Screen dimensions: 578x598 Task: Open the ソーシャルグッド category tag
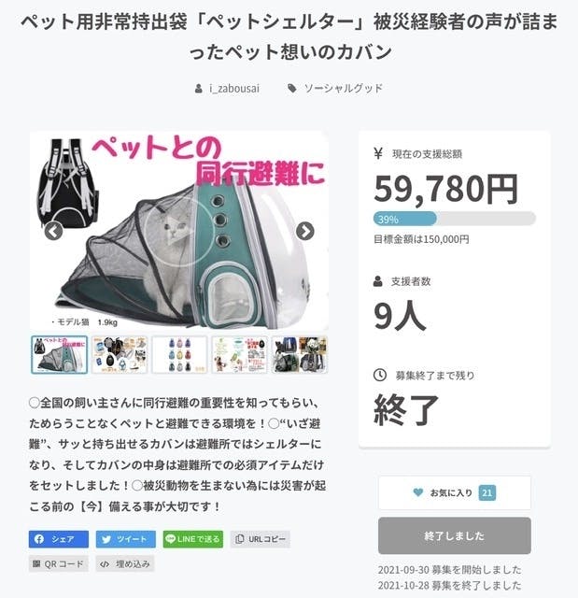pos(343,89)
